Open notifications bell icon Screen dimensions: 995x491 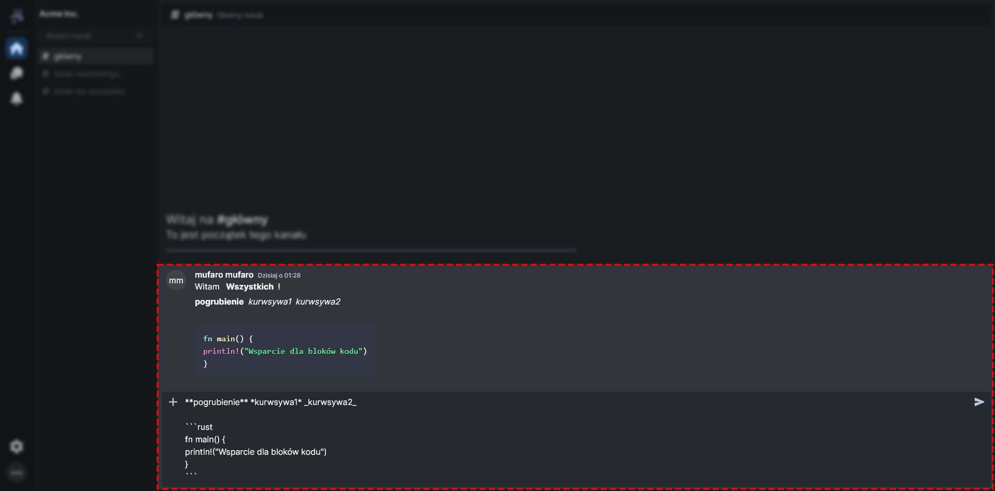coord(17,98)
